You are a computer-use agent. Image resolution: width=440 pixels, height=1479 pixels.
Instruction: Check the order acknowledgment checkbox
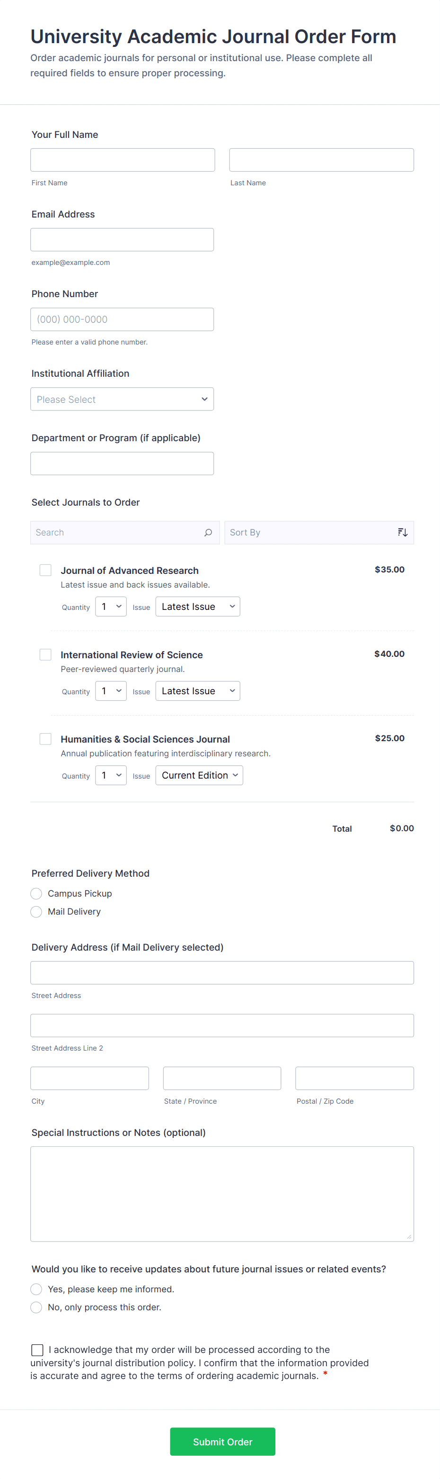[x=37, y=1350]
